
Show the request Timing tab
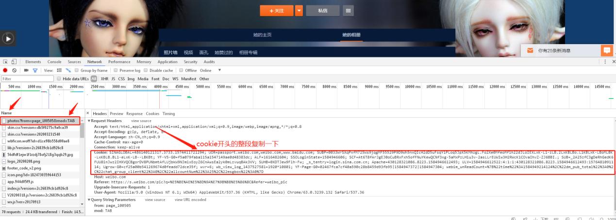168,113
